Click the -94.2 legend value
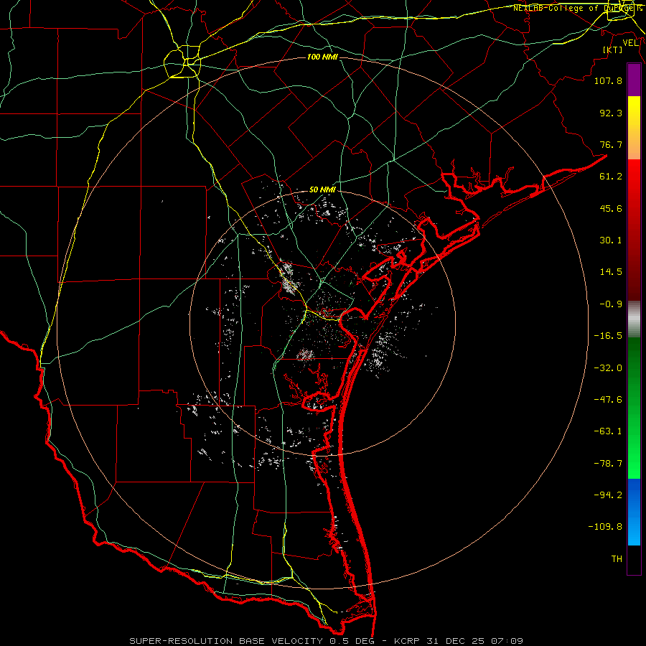Screen dimensions: 646x646 pos(608,495)
